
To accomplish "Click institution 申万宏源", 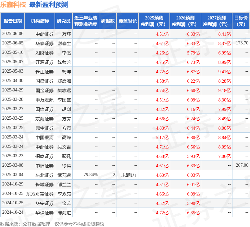I will click(44, 100).
